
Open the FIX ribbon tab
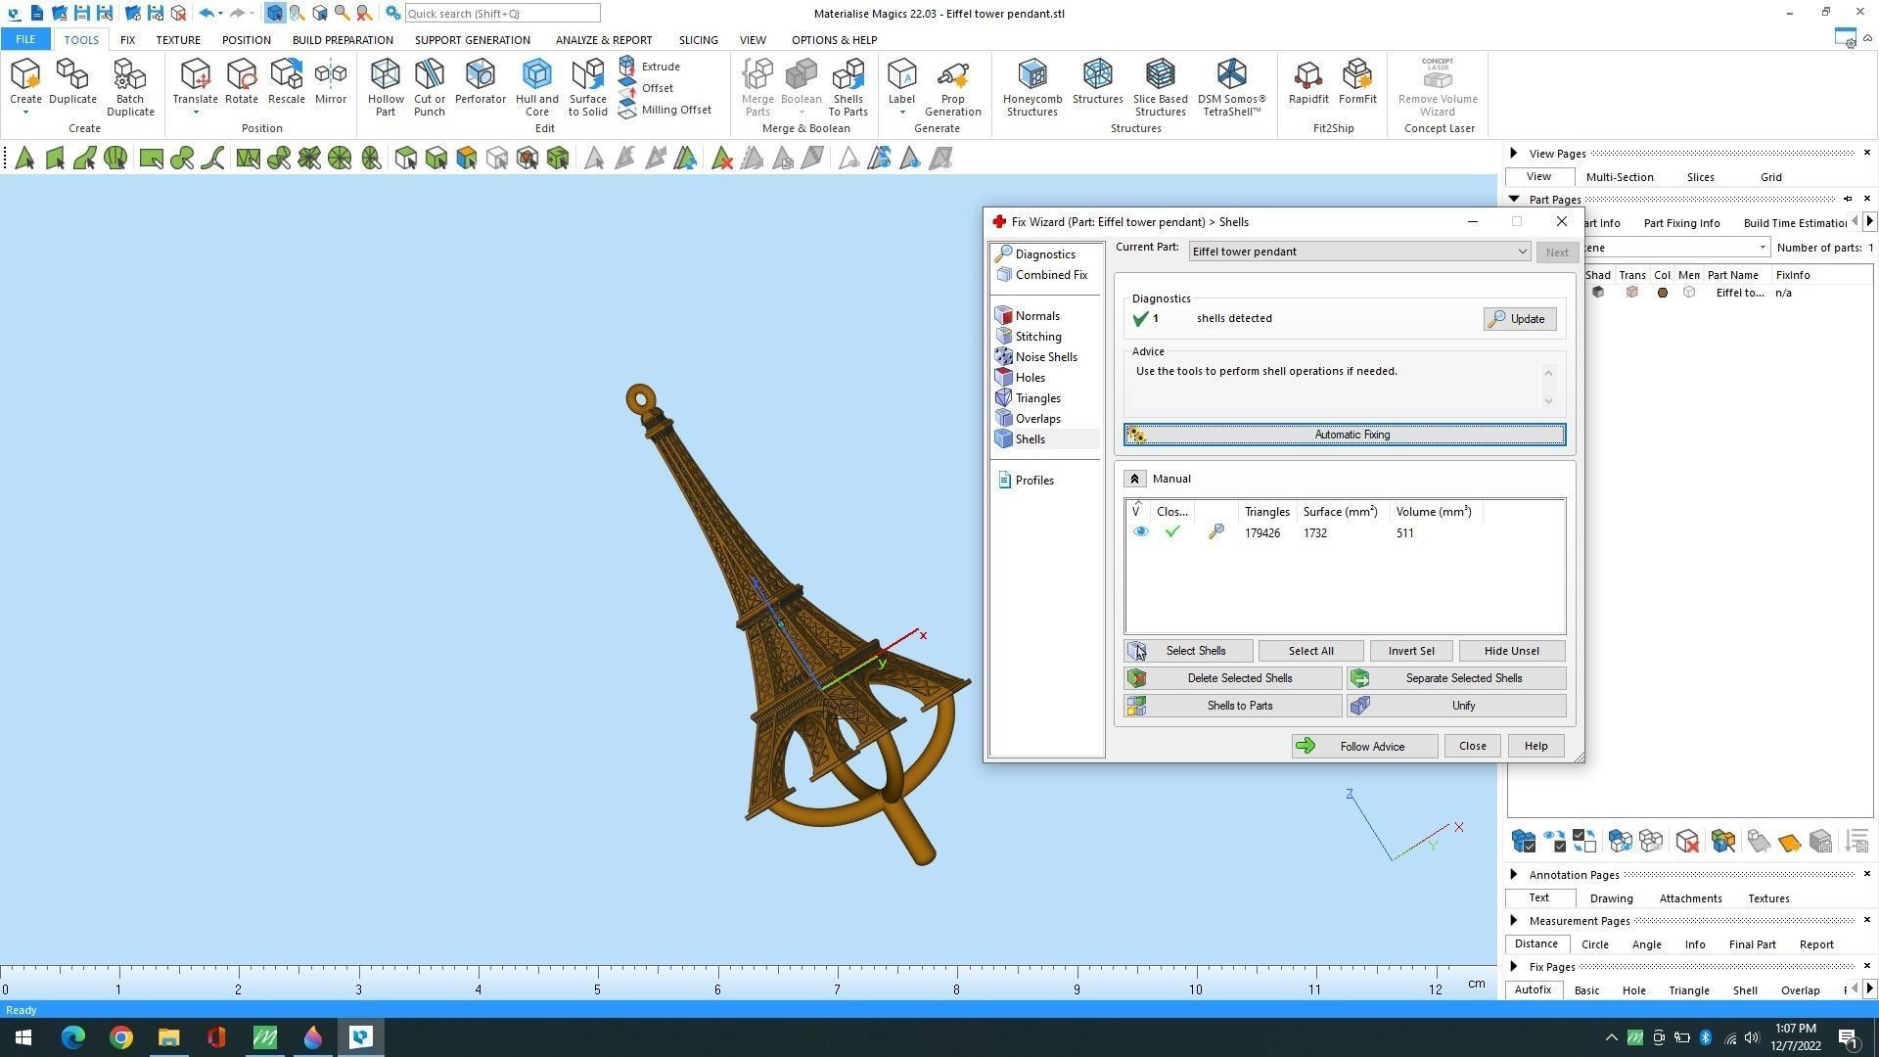pos(127,40)
